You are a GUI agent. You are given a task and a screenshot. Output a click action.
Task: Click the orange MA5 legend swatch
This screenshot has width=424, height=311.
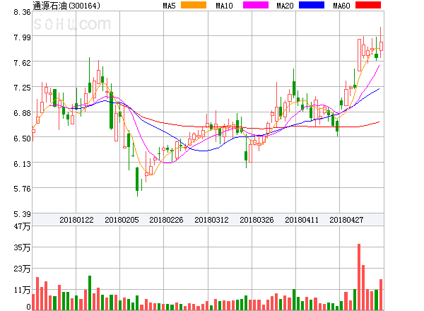(194, 5)
